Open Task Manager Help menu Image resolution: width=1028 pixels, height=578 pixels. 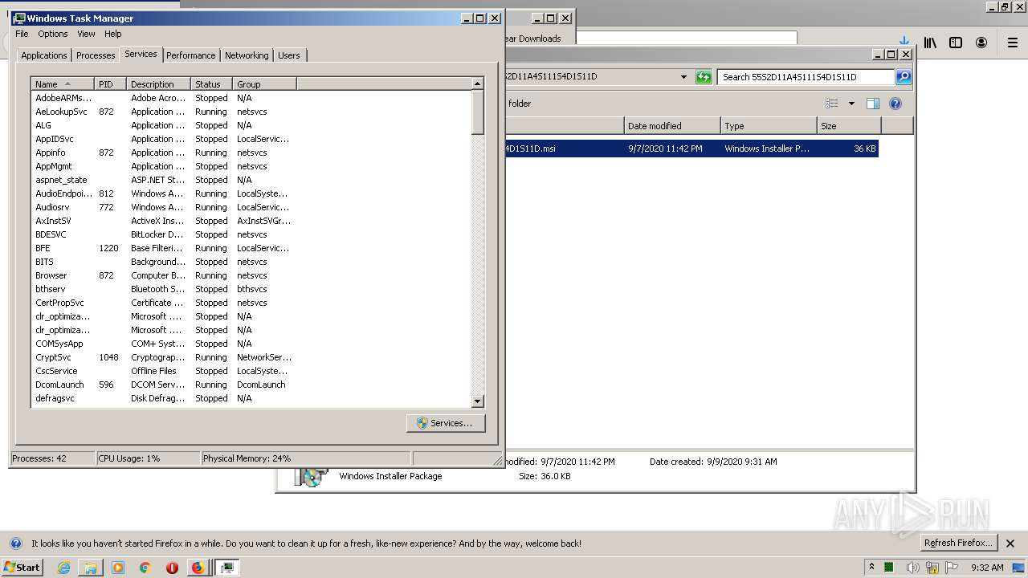click(113, 34)
